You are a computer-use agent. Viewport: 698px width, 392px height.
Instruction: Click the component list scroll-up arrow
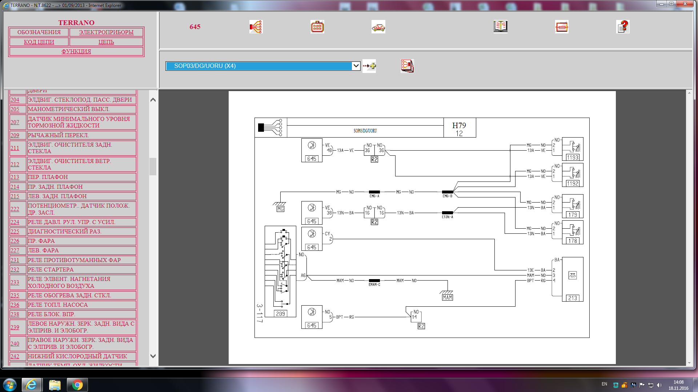pyautogui.click(x=153, y=100)
